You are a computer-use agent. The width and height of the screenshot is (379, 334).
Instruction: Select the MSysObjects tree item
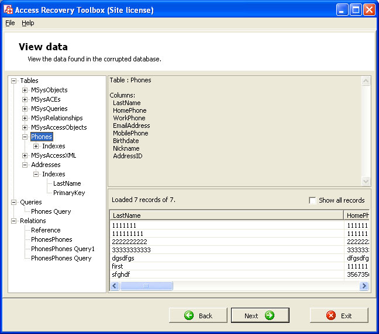pyautogui.click(x=49, y=90)
